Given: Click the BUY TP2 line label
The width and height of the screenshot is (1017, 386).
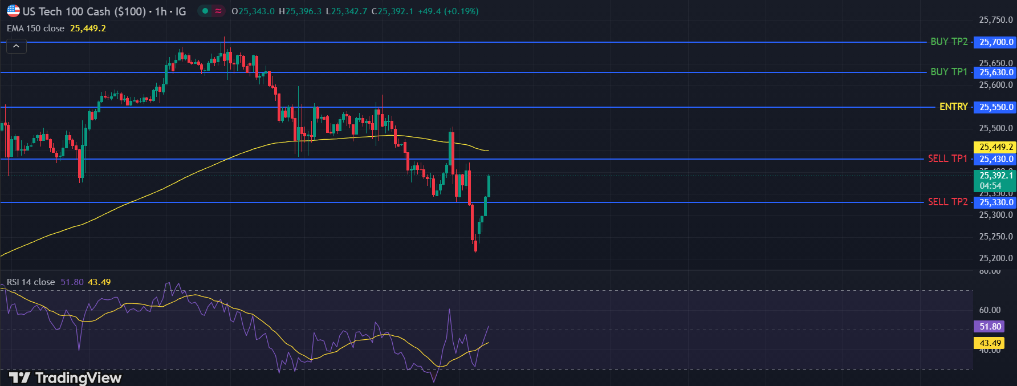Looking at the screenshot, I should coord(949,42).
